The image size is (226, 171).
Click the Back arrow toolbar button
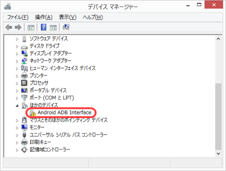(x=8, y=28)
